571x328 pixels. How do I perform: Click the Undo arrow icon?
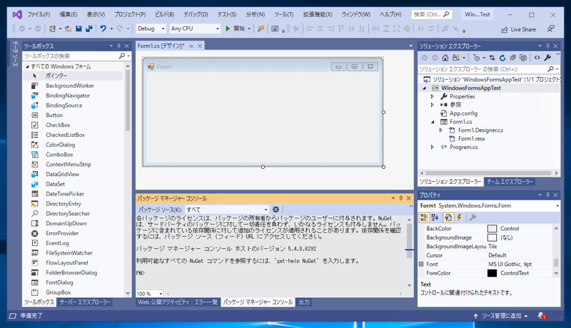tap(103, 29)
